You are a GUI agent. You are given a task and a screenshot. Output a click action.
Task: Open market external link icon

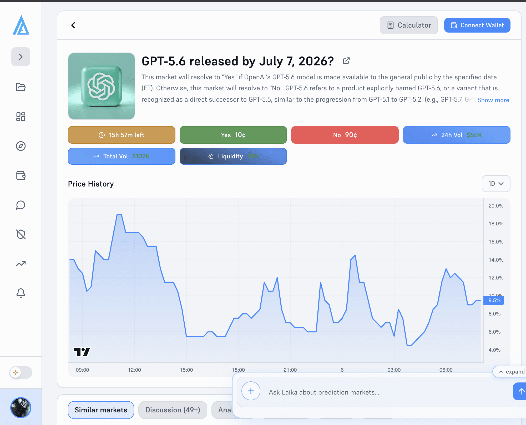click(346, 61)
